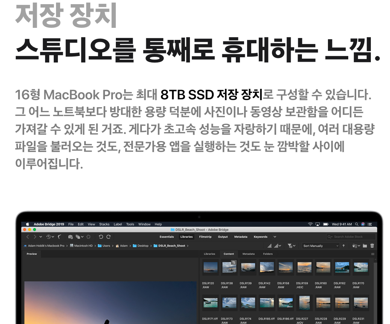Switch to Output workspace
The image size is (390, 324).
(223, 237)
